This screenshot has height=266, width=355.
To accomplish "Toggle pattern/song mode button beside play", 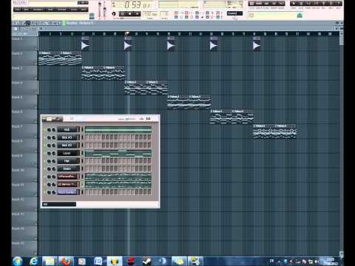I will click(x=114, y=14).
